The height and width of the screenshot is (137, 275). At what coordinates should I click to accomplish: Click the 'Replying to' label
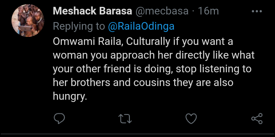click(79, 27)
